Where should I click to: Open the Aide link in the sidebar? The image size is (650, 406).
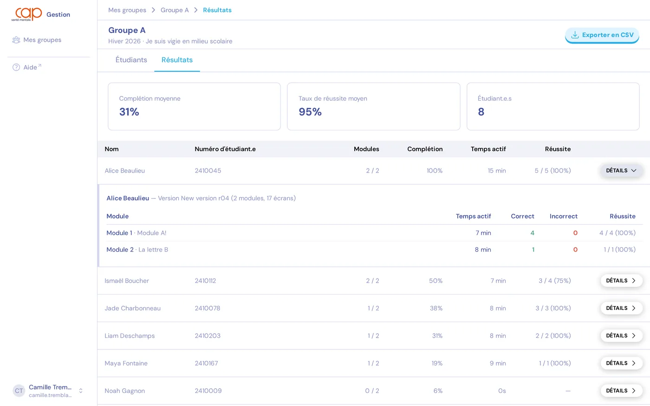pyautogui.click(x=48, y=67)
